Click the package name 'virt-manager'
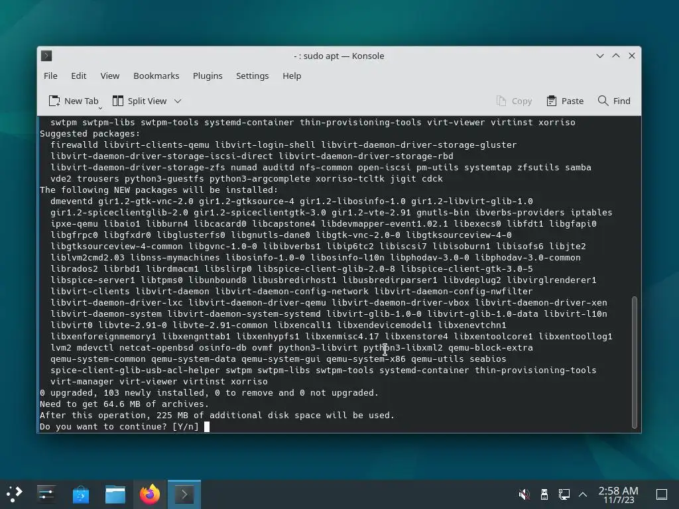Viewport: 679px width, 509px height. coord(82,381)
